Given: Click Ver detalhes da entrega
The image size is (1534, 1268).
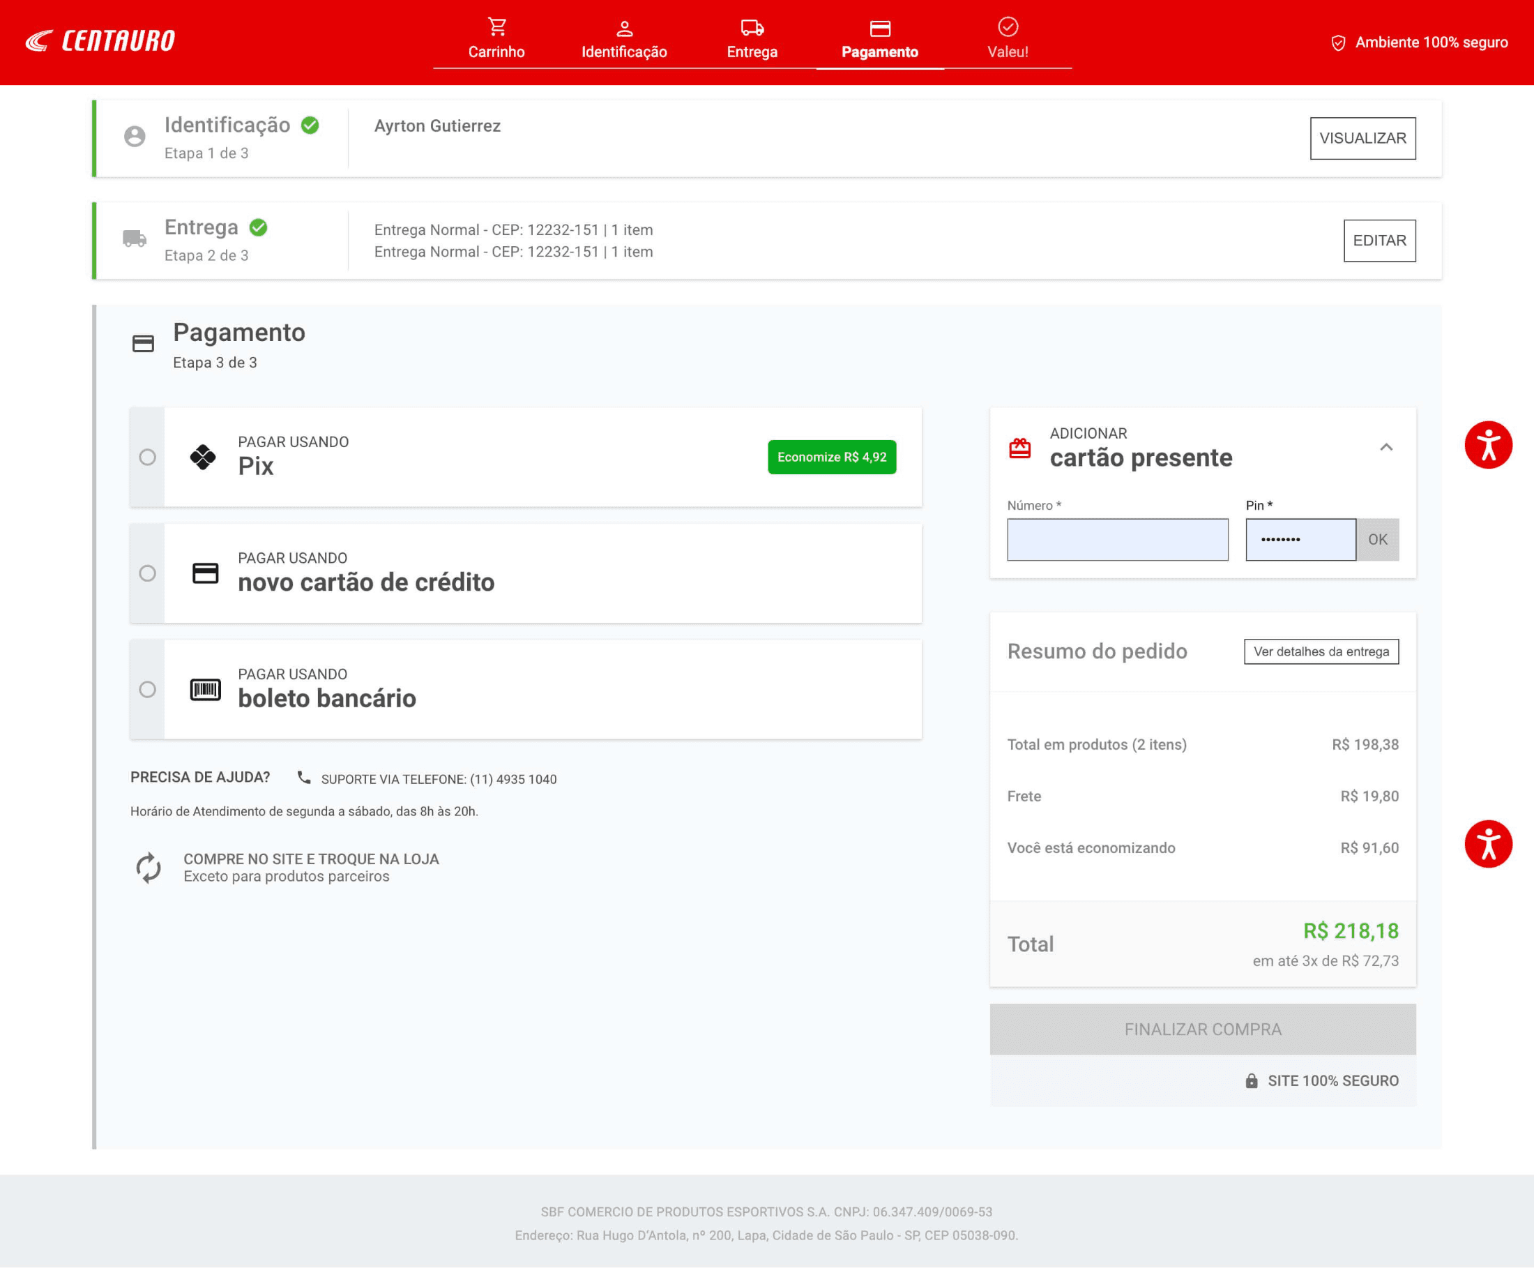Looking at the screenshot, I should pos(1321,651).
